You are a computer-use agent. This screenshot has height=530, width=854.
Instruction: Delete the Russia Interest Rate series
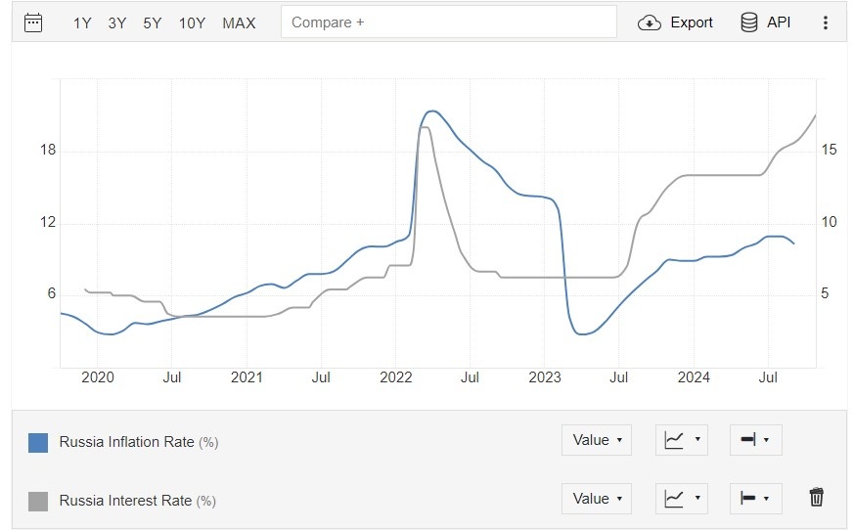[x=816, y=498]
